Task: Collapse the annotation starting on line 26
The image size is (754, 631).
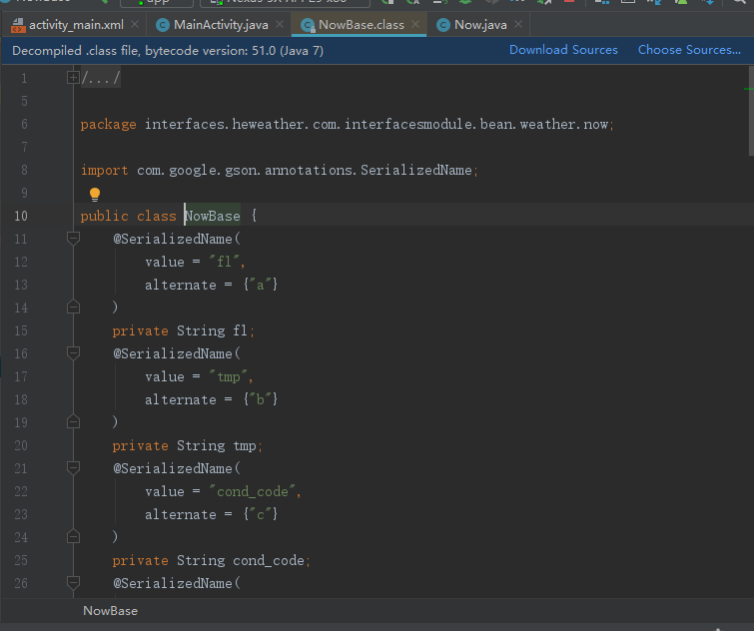Action: (x=73, y=583)
